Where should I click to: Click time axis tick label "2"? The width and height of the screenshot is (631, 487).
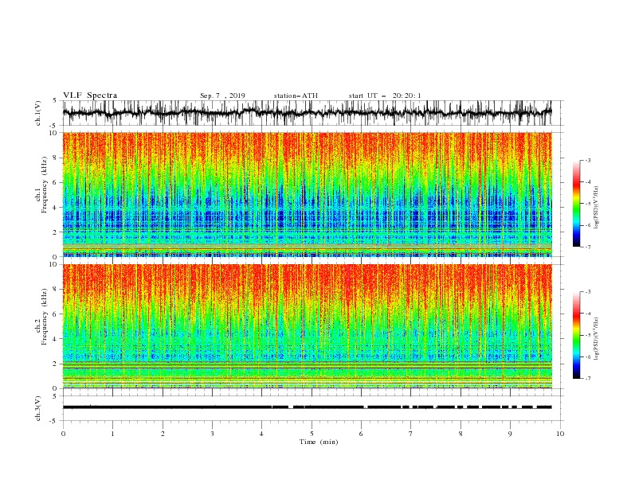[x=163, y=434]
